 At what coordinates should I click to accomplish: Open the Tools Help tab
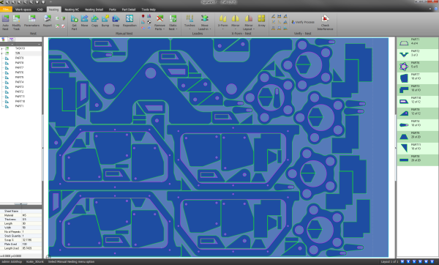coord(149,10)
